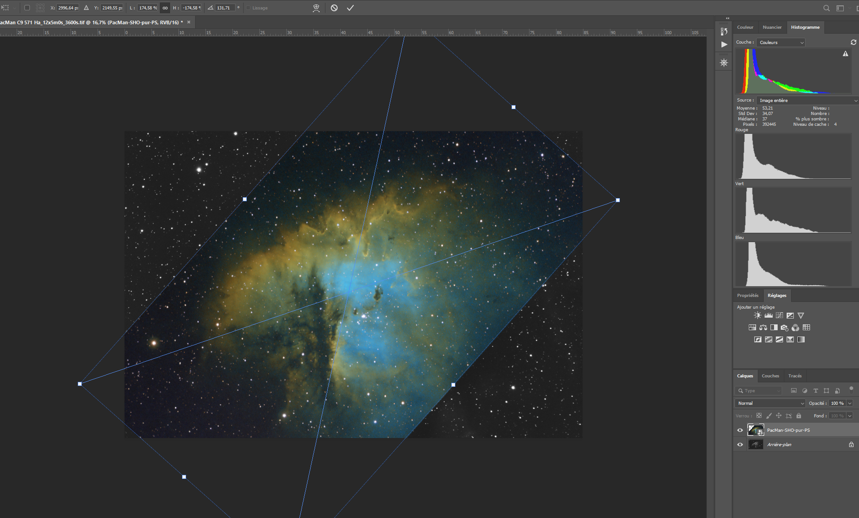This screenshot has width=859, height=518.
Task: Commit the transform with the checkmark icon
Action: [350, 8]
